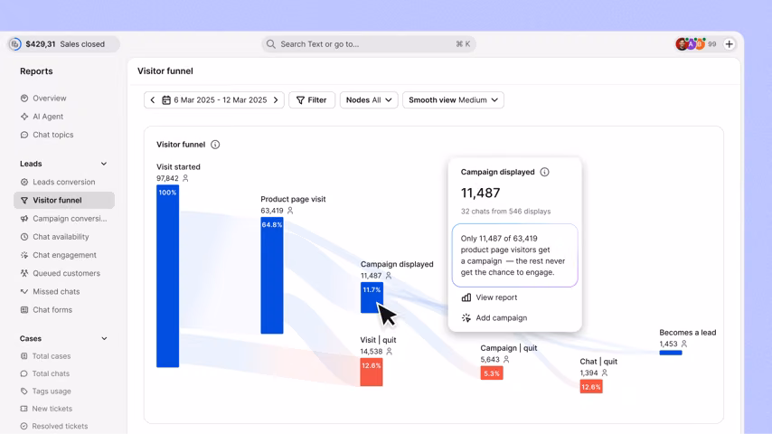
Task: Click the 5,643 Campaign quit count
Action: coord(490,360)
